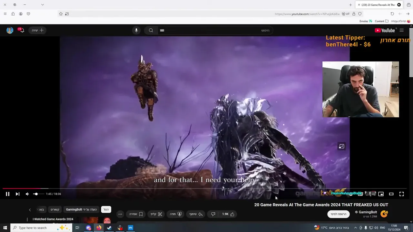This screenshot has width=413, height=232.
Task: Open the Firefox extensions puzzle icon
Action: [x=13, y=14]
